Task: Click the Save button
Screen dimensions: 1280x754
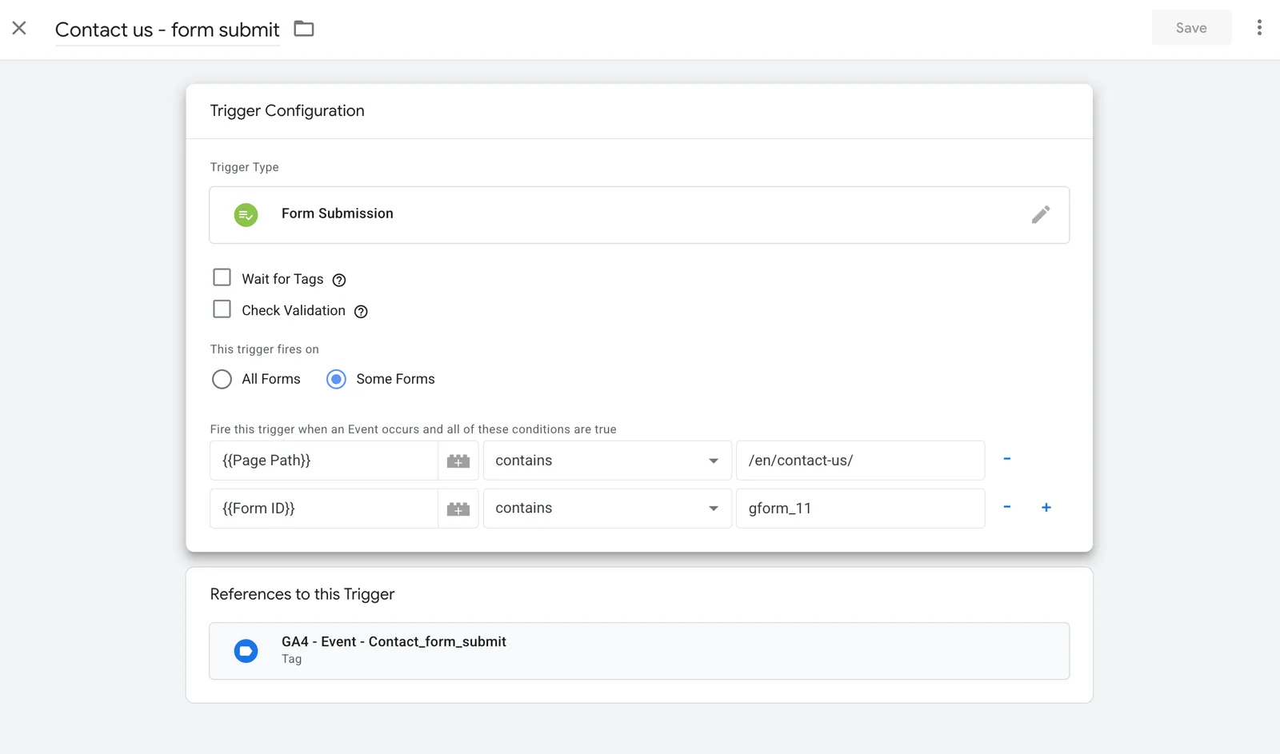Action: [x=1191, y=28]
